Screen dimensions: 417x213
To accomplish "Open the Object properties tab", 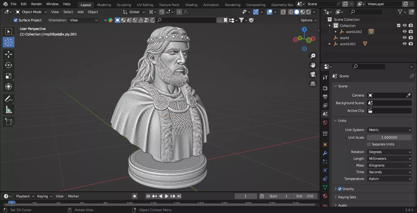I will pos(325,145).
